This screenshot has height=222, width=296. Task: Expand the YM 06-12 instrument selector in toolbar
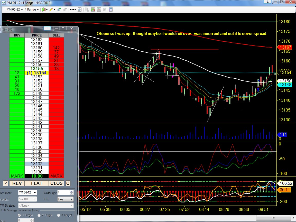[15, 10]
